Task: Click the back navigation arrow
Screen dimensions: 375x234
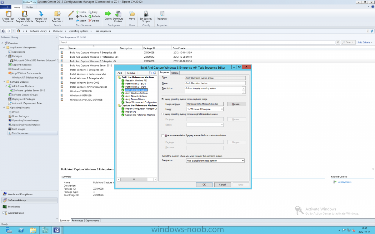Action: pos(3,31)
